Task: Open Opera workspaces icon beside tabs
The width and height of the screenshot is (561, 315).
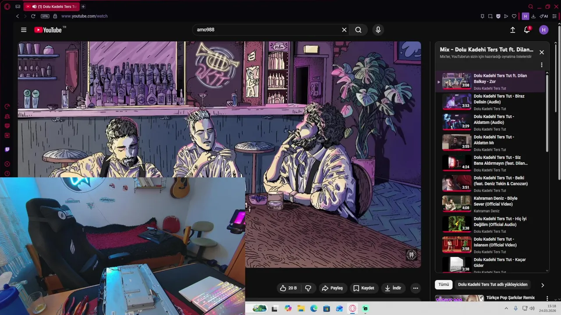Action: (x=18, y=7)
